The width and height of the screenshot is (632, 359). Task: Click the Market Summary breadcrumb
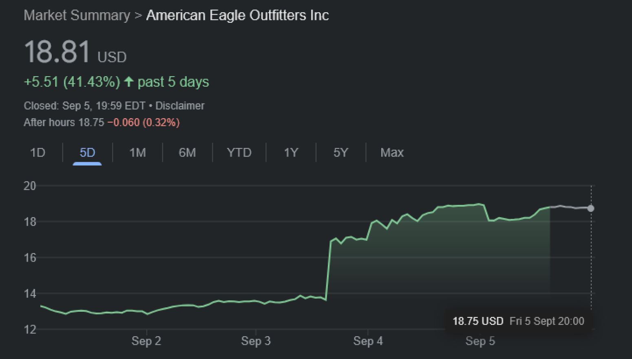pyautogui.click(x=77, y=15)
